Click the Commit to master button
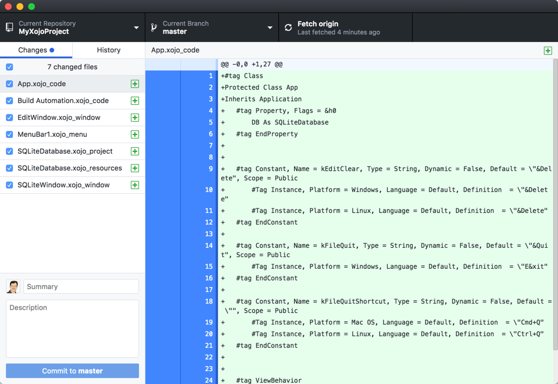Image resolution: width=558 pixels, height=384 pixels. (72, 371)
